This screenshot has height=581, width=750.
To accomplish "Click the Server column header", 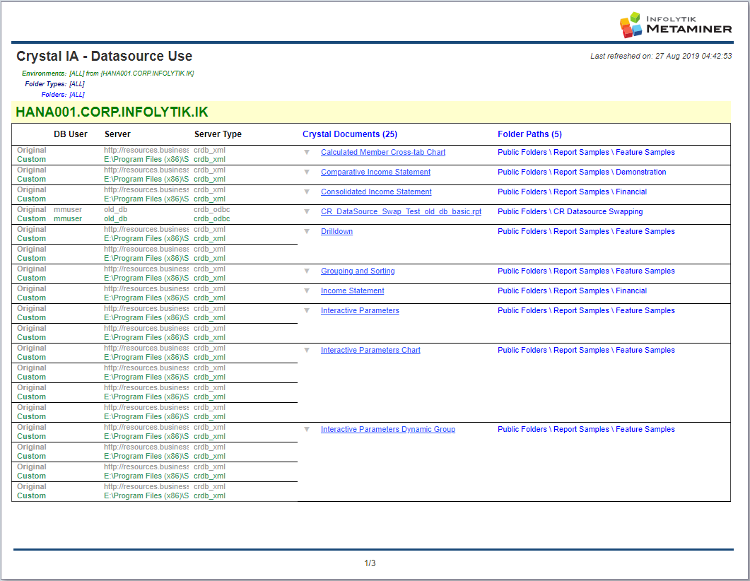I will [117, 134].
